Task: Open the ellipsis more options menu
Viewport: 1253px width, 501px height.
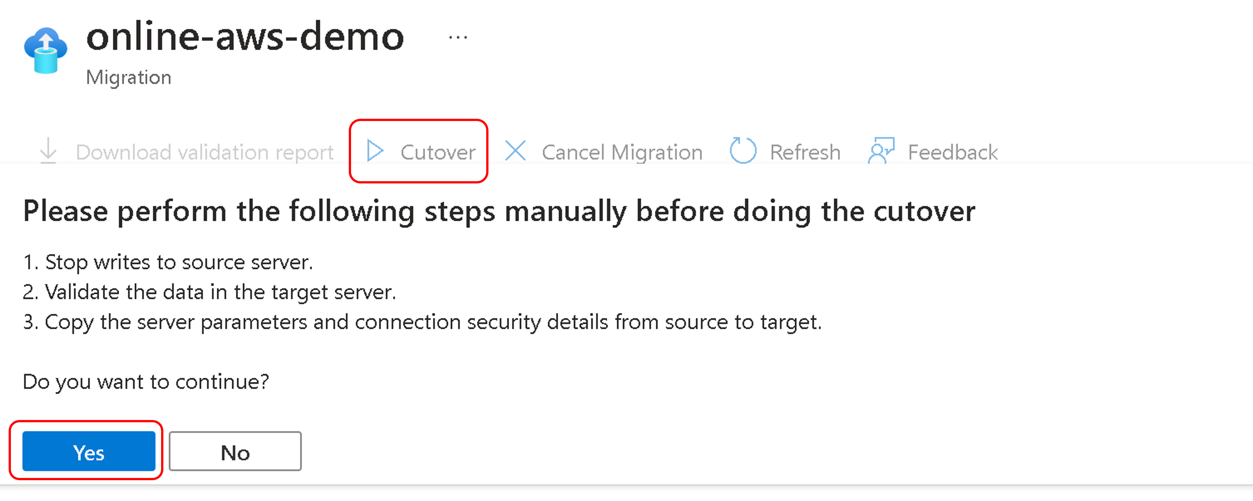Action: [458, 37]
